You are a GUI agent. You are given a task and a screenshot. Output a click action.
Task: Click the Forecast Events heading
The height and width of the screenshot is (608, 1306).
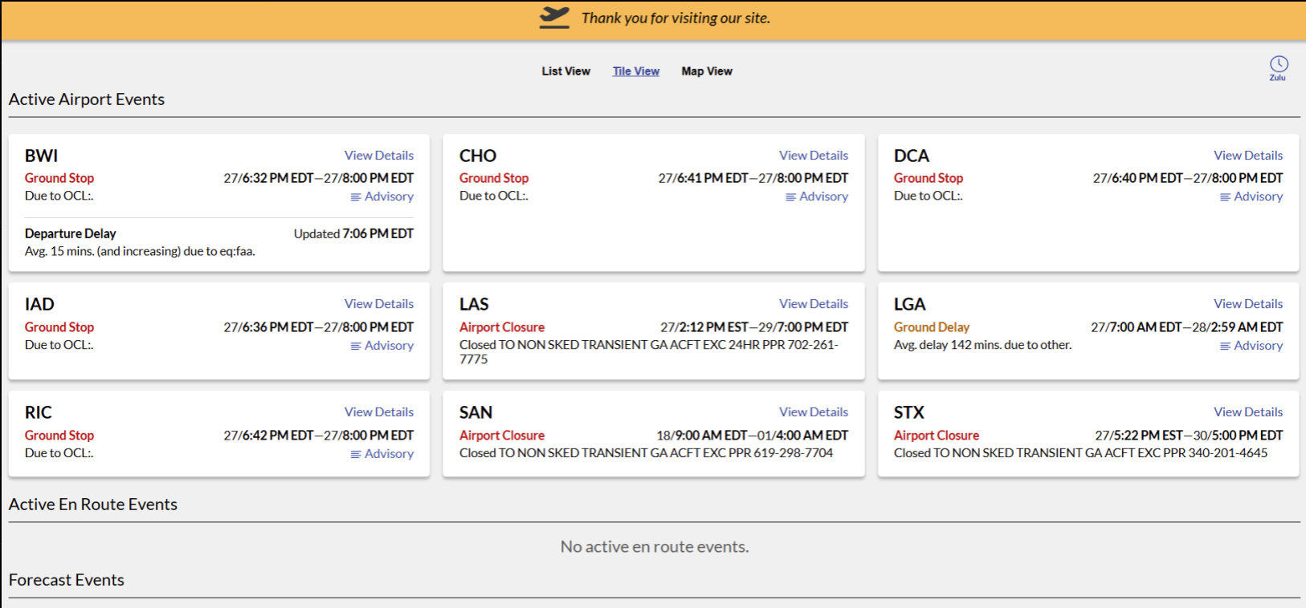(x=67, y=580)
